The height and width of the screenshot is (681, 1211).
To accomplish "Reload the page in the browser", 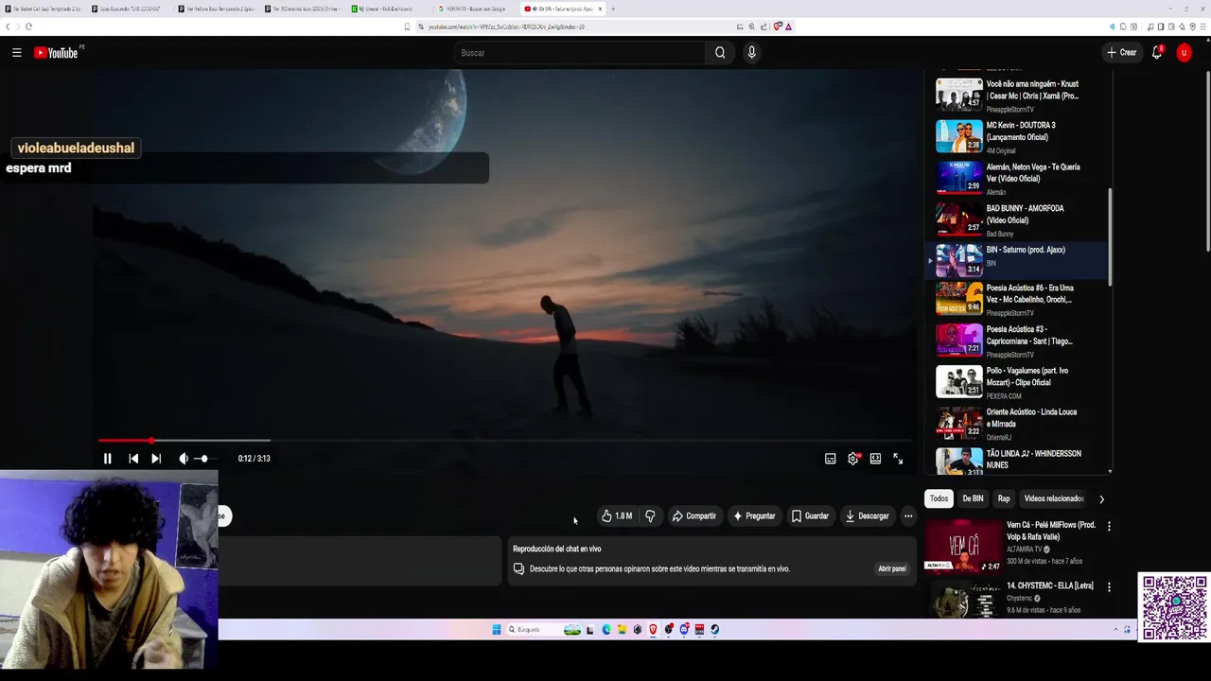I will click(28, 26).
